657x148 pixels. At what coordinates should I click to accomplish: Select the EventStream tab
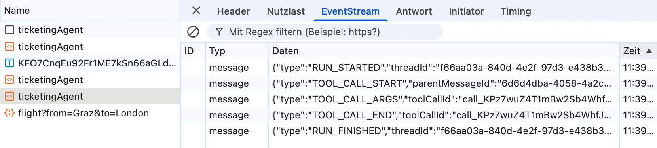point(350,11)
